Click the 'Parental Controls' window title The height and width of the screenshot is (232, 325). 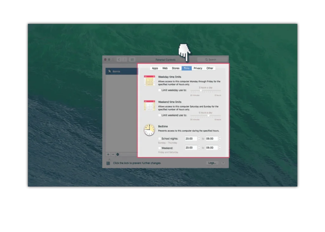[165, 60]
